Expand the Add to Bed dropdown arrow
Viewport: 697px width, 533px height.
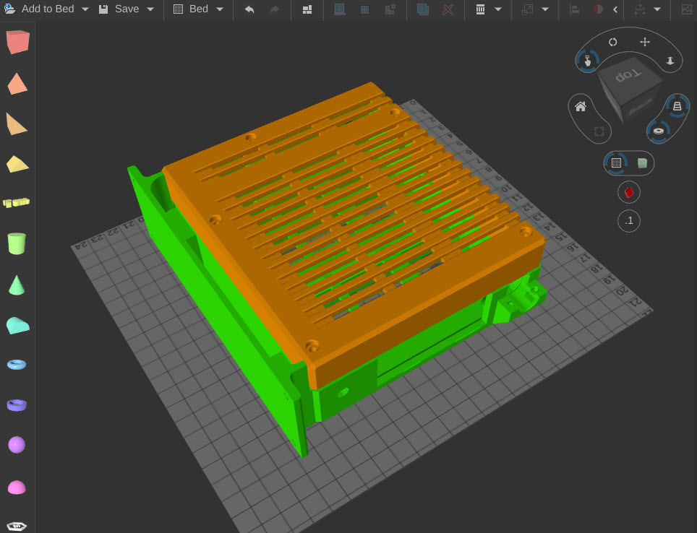tap(85, 9)
